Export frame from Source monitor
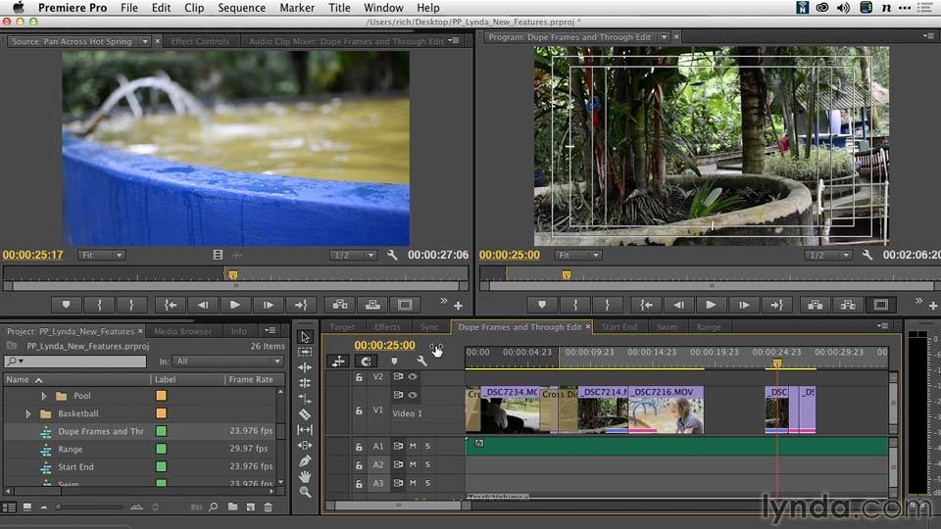Viewport: 941px width, 529px height. click(405, 305)
